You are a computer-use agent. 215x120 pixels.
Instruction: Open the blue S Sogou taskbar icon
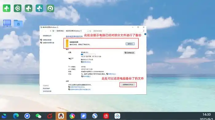[95, 116]
